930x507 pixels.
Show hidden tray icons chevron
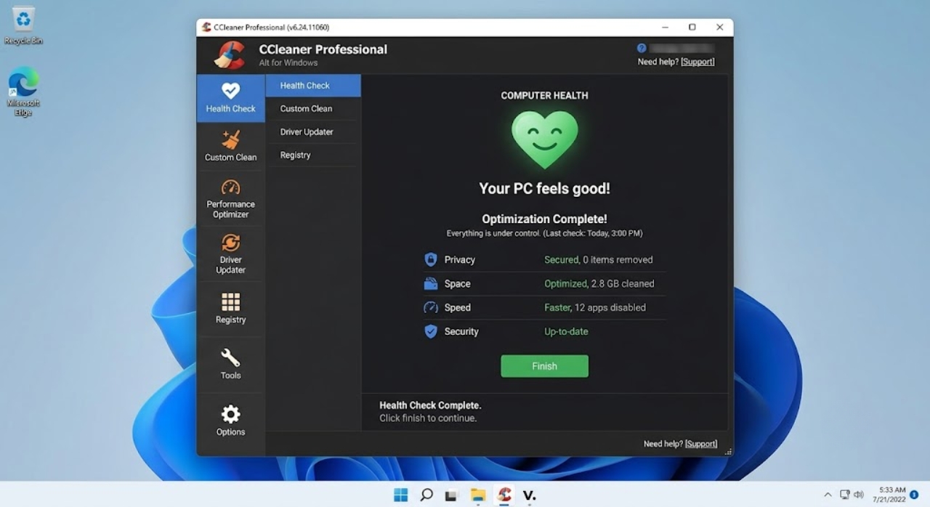click(828, 495)
